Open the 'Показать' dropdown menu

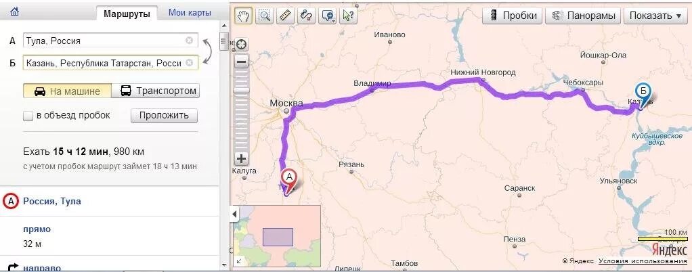pos(655,16)
